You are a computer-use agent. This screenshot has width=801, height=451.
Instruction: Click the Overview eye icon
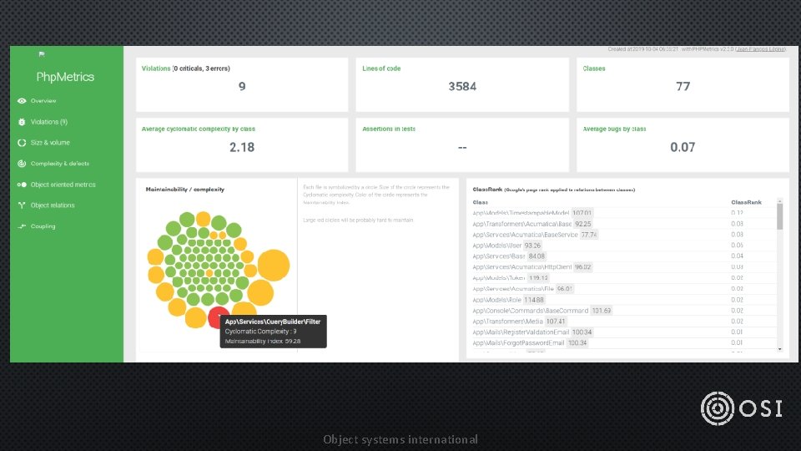coord(22,101)
